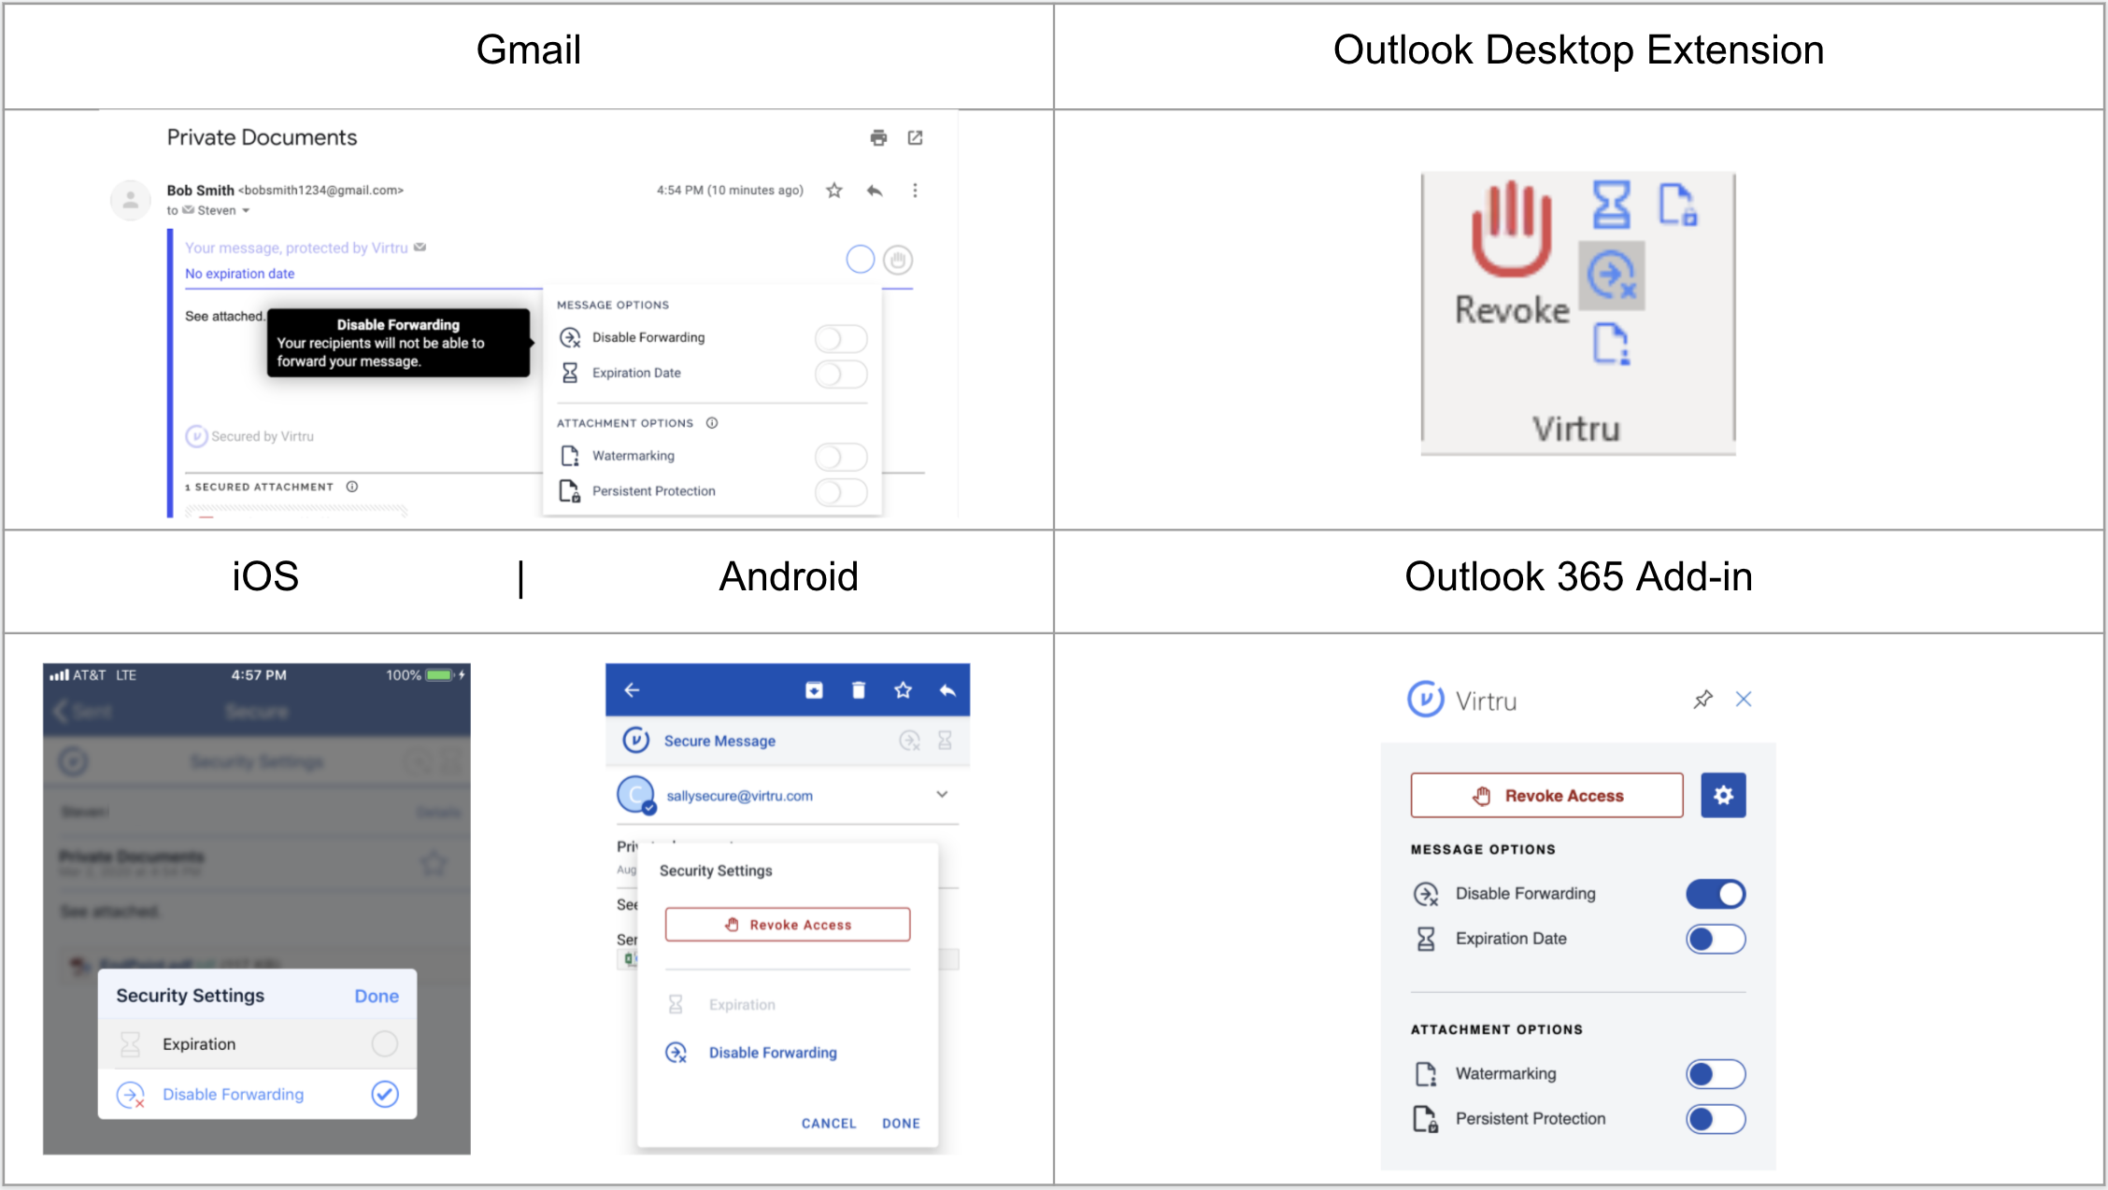Toggle Watermarking in Gmail attachment options

(x=841, y=456)
